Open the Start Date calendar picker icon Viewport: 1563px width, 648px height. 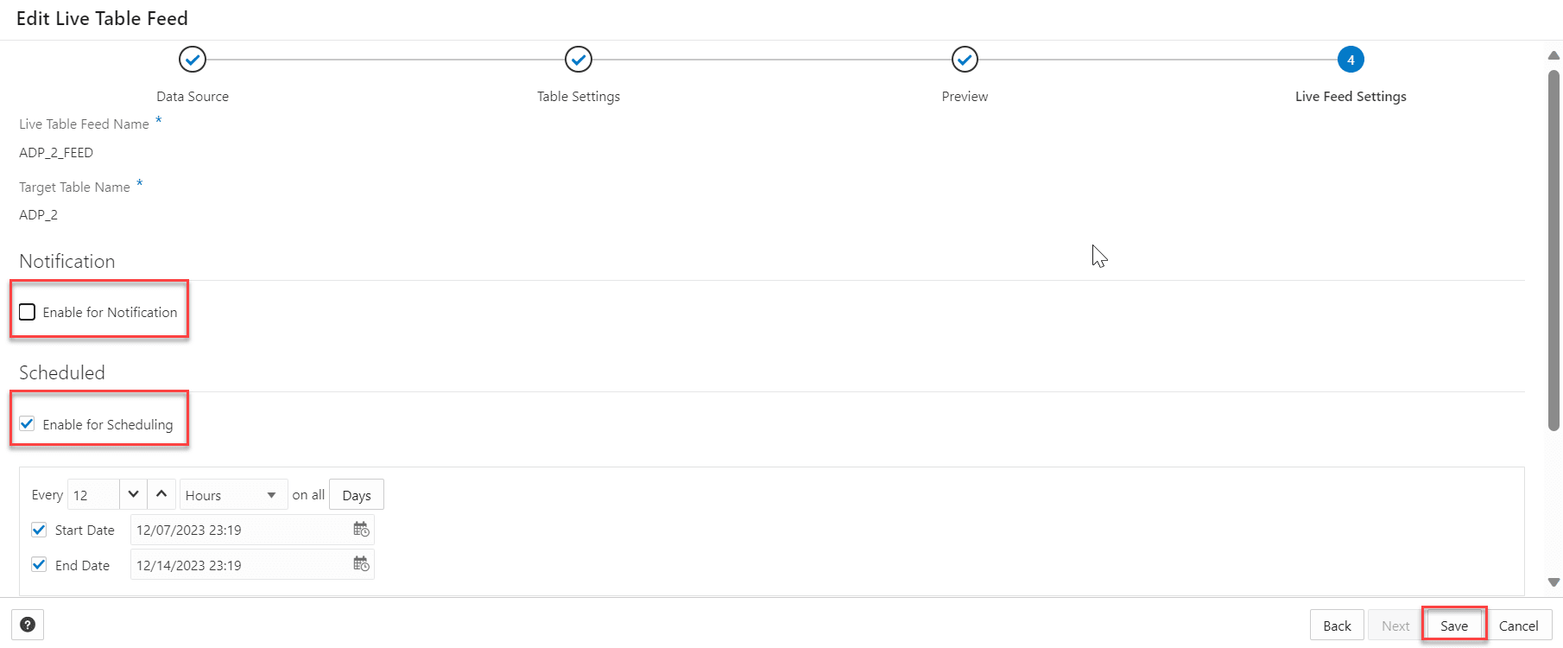pos(362,529)
